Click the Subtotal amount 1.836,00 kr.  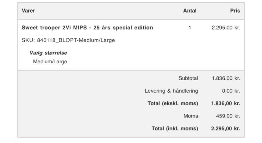point(226,78)
